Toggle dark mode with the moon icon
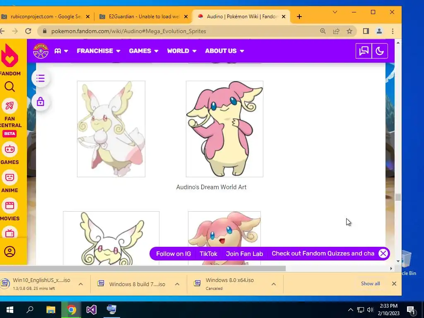Viewport: 424px width, 318px height. pos(380,51)
